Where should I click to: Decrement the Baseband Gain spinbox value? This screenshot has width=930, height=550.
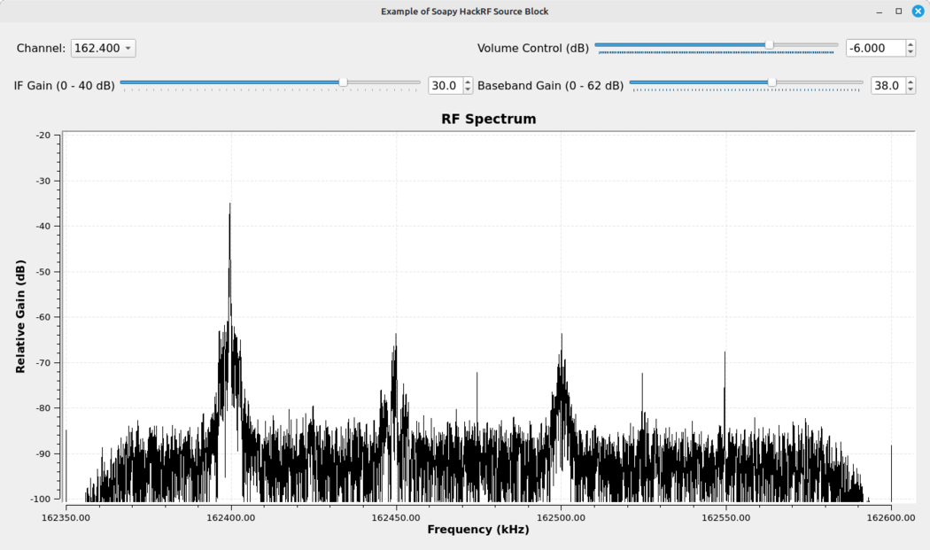coord(911,89)
